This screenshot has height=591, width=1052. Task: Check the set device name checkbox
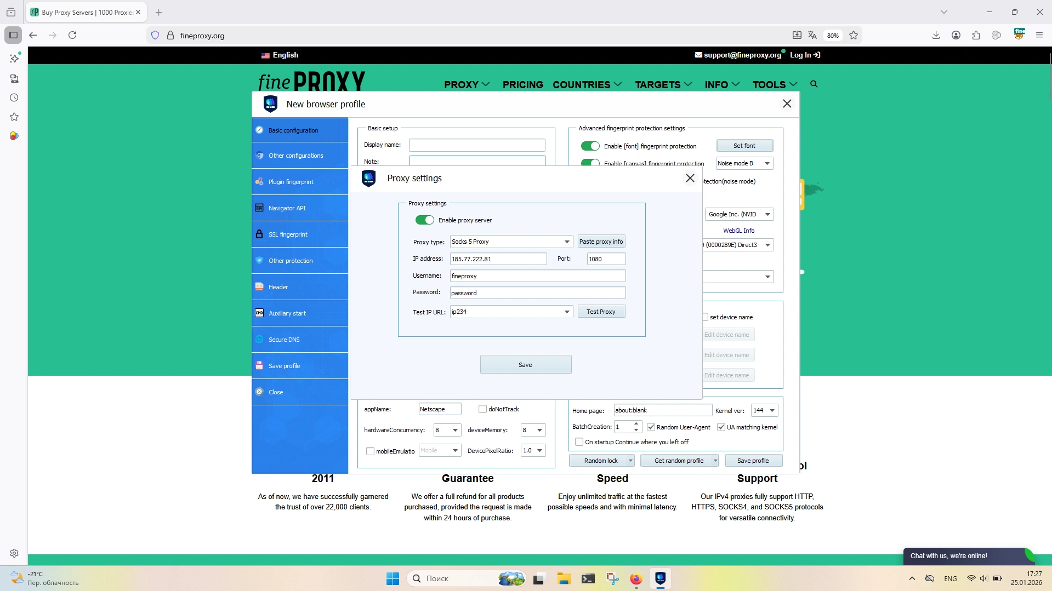706,317
